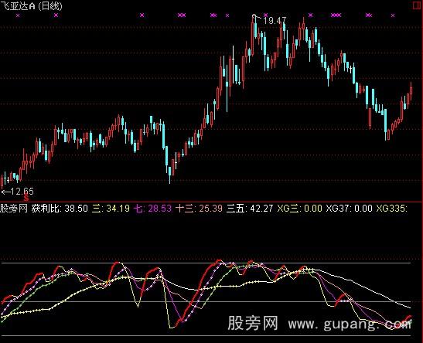Image resolution: width=423 pixels, height=343 pixels.
Task: Click the XG335 indicator label
Action: click(392, 209)
